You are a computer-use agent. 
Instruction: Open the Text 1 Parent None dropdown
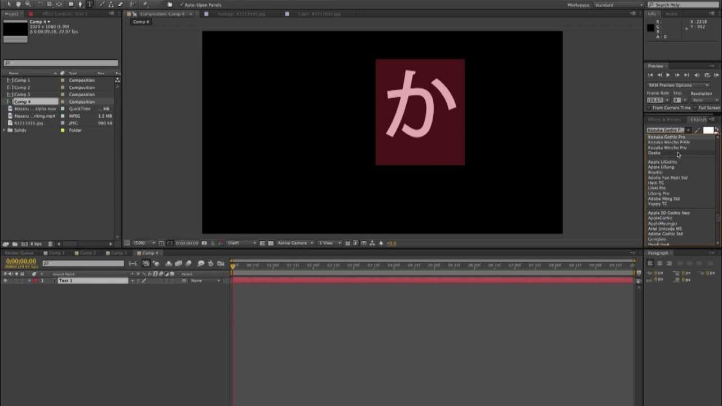(x=205, y=280)
